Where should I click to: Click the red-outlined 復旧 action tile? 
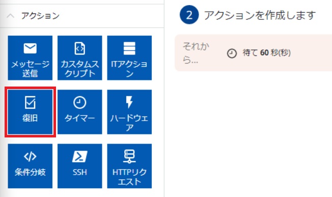[30, 112]
